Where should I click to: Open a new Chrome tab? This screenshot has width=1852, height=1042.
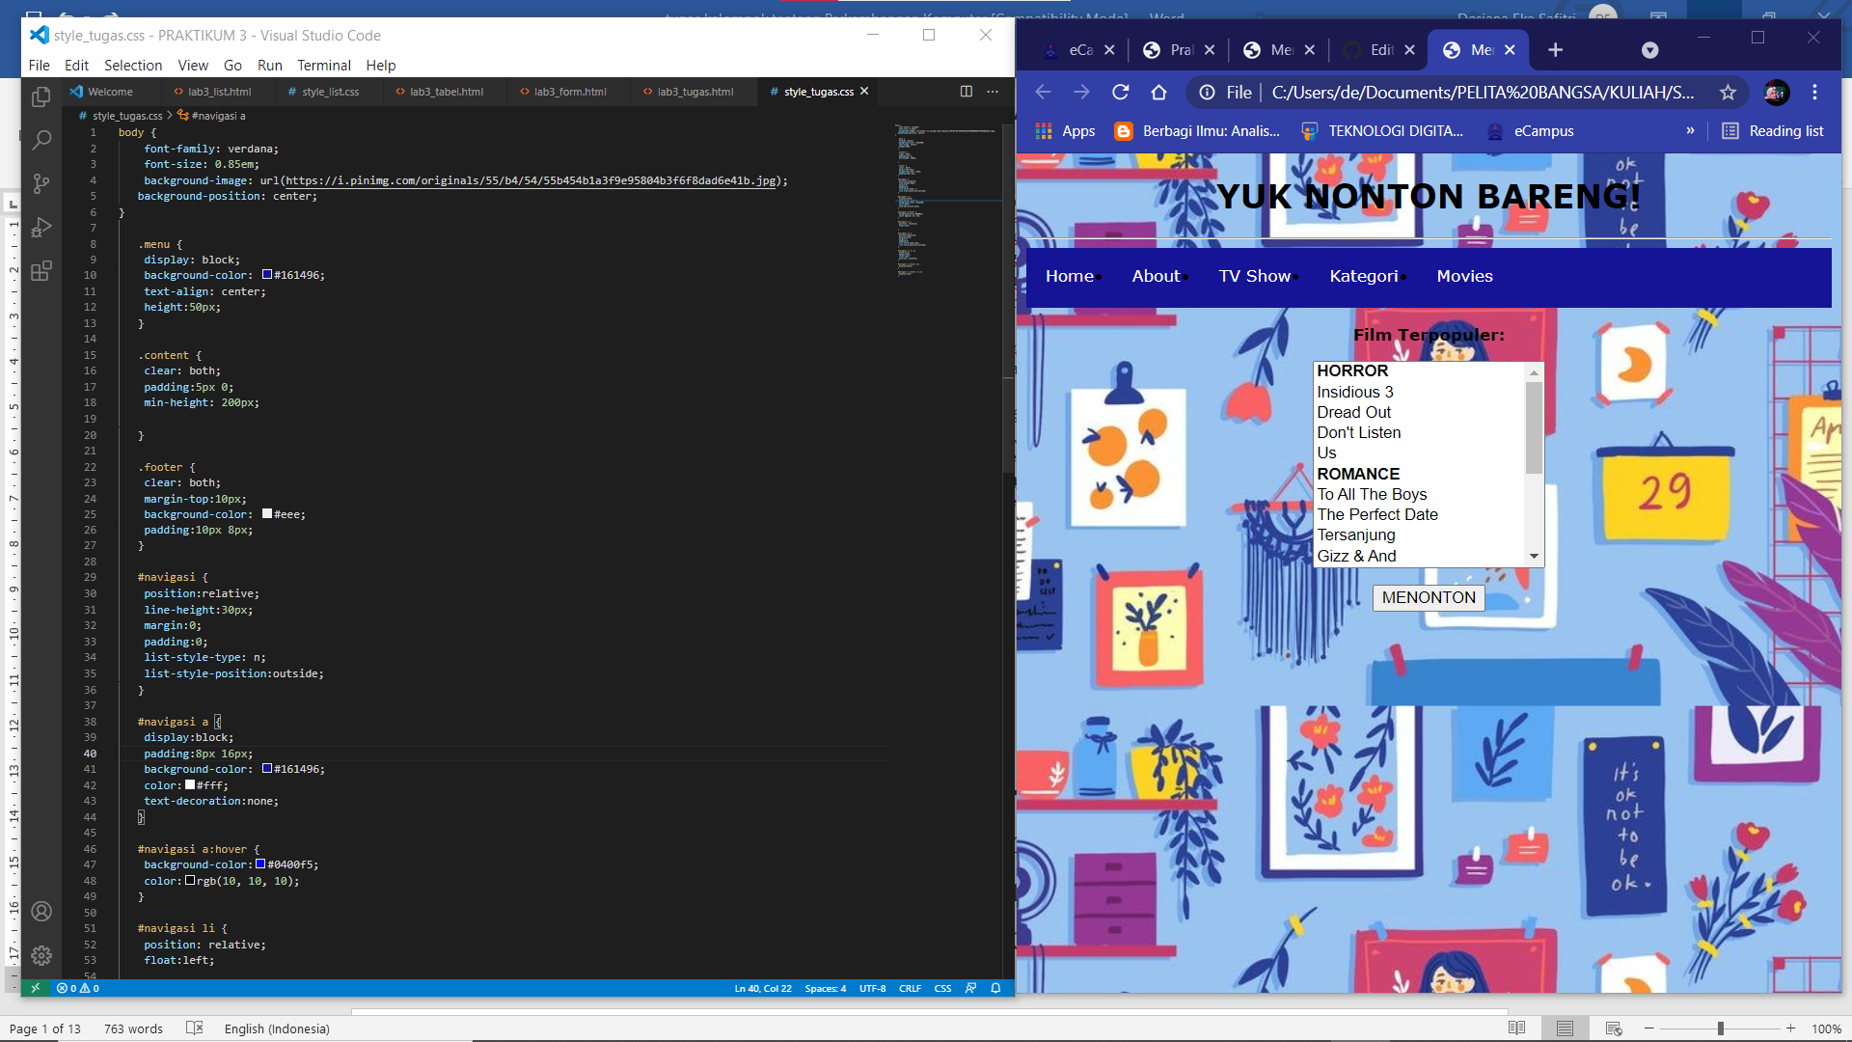[1555, 50]
